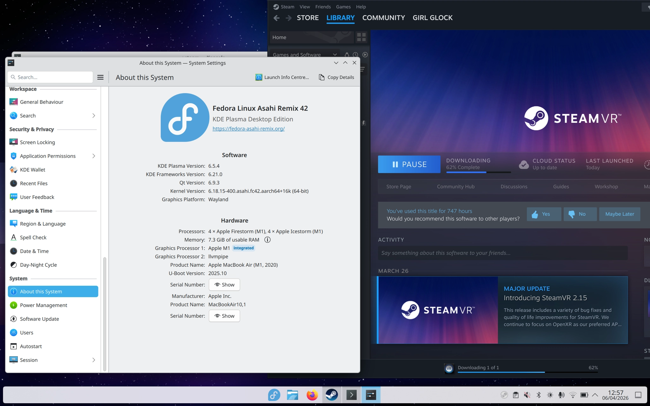Open SteamVR Community Hub tab
650x406 pixels.
455,187
